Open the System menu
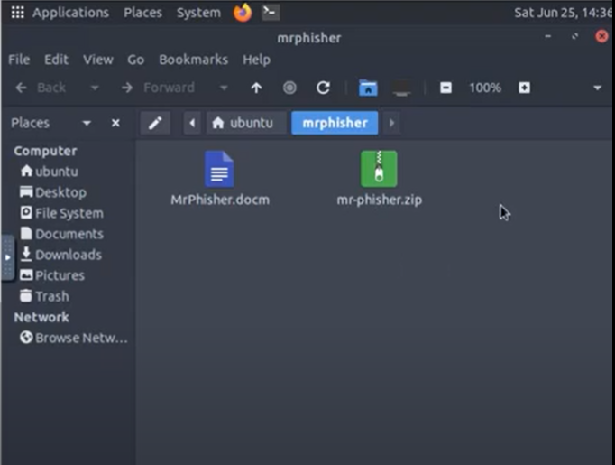The width and height of the screenshot is (615, 465). tap(198, 13)
